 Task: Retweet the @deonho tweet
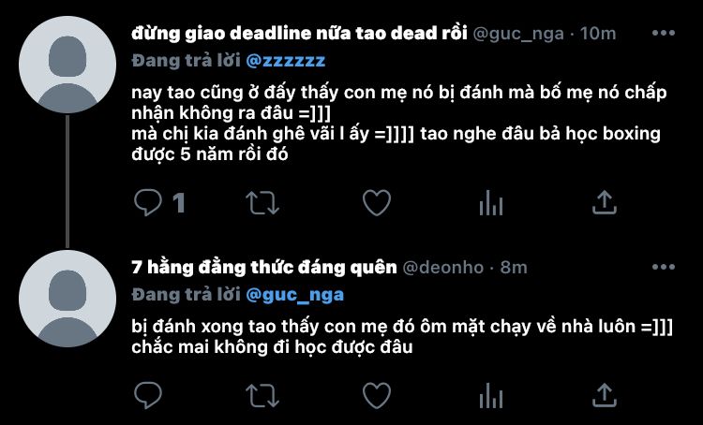point(262,395)
